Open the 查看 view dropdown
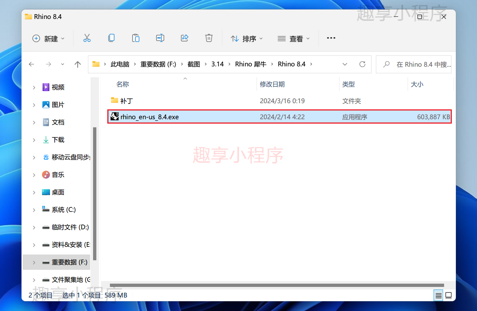Image resolution: width=477 pixels, height=311 pixels. tap(293, 38)
